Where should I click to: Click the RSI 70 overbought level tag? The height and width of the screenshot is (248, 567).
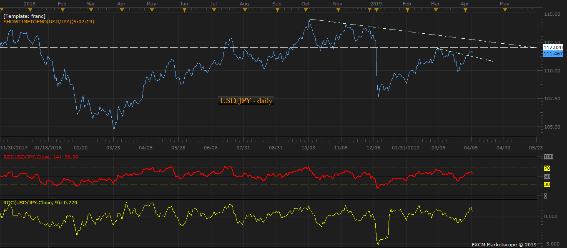pos(547,168)
